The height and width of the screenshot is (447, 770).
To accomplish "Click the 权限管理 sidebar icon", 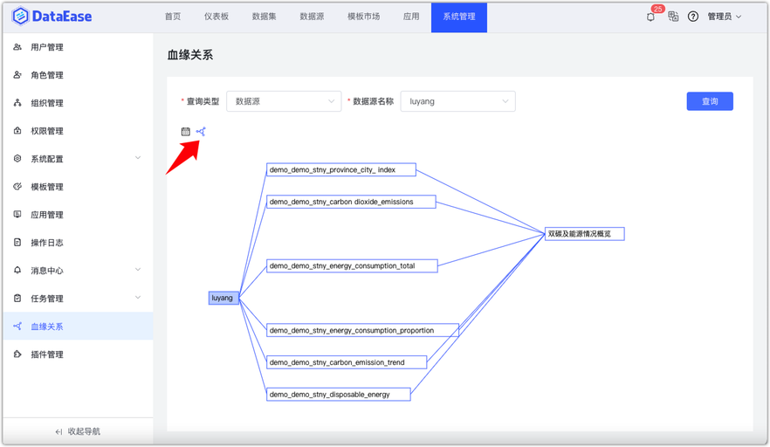I will [x=17, y=131].
